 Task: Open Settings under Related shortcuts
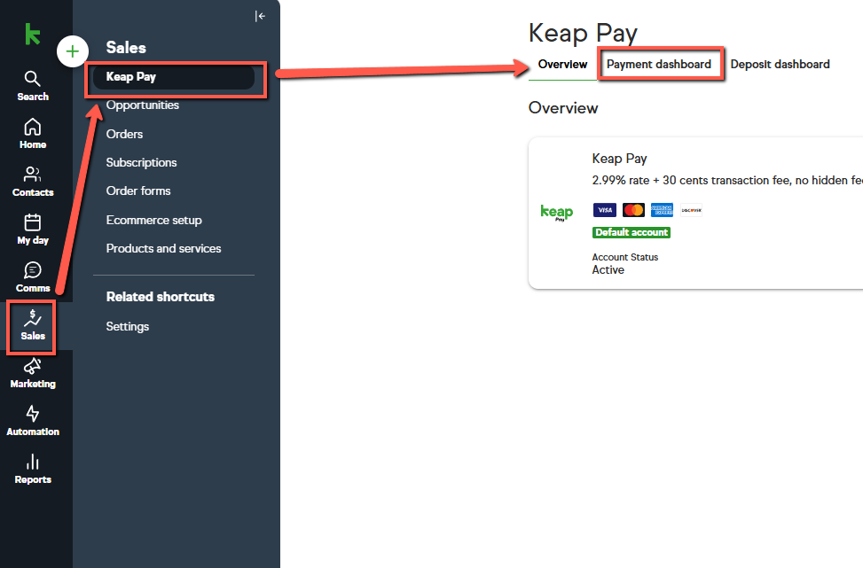(x=128, y=327)
